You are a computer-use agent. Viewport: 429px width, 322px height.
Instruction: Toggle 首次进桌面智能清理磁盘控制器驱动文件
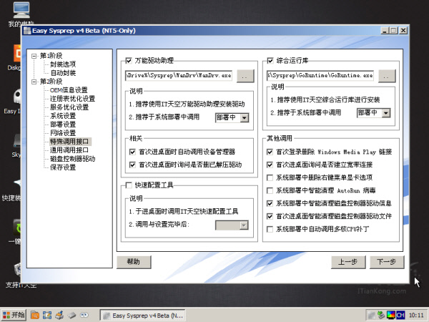click(270, 216)
